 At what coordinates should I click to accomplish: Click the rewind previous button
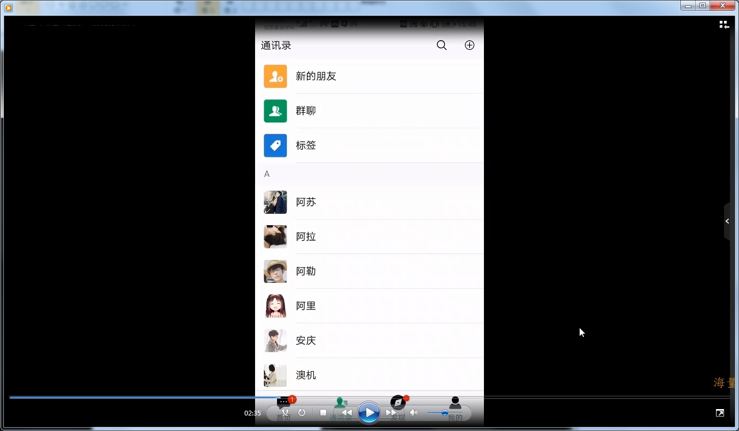point(347,413)
